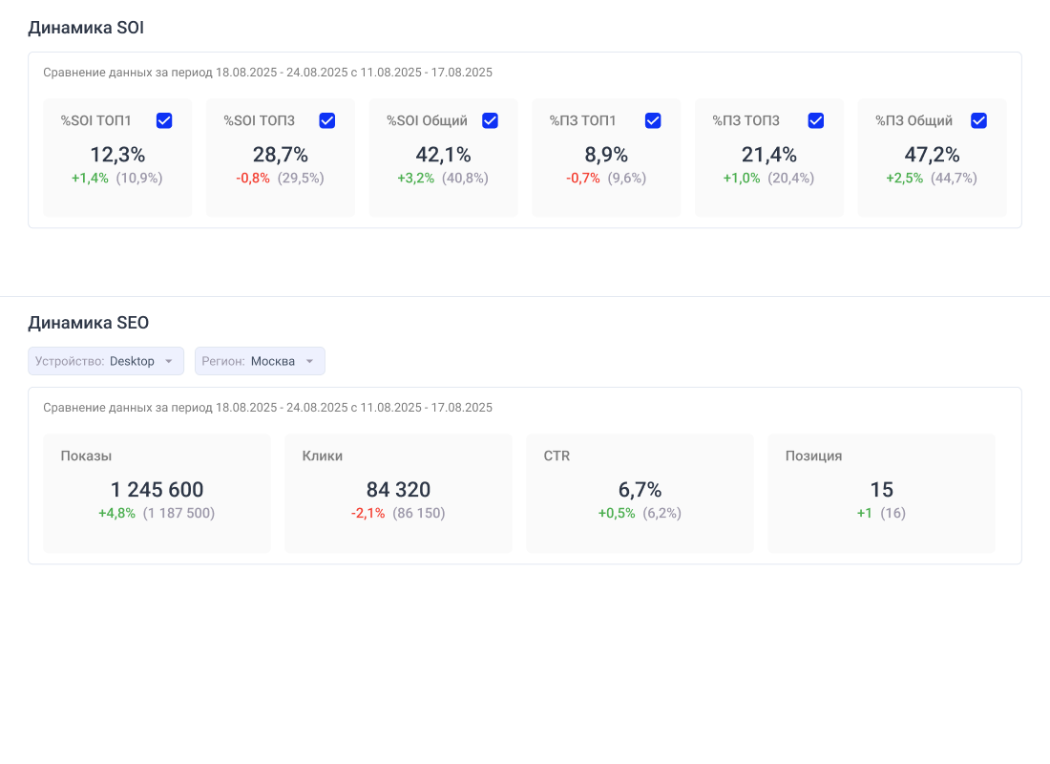The width and height of the screenshot is (1050, 764).
Task: Open the Регион Москва dropdown
Action: [260, 361]
